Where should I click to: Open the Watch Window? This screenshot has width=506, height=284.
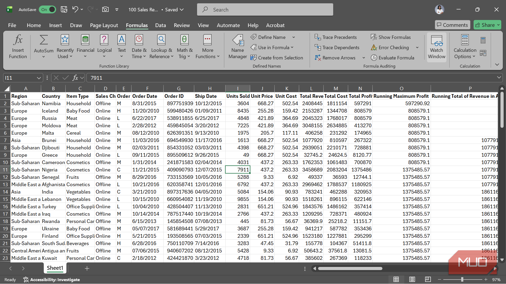[436, 47]
